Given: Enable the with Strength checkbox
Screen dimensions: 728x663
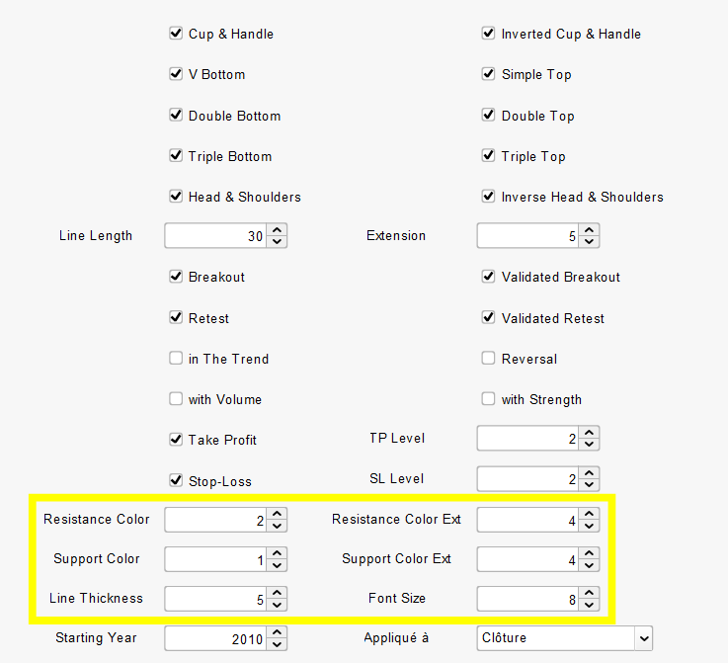Looking at the screenshot, I should [x=488, y=399].
